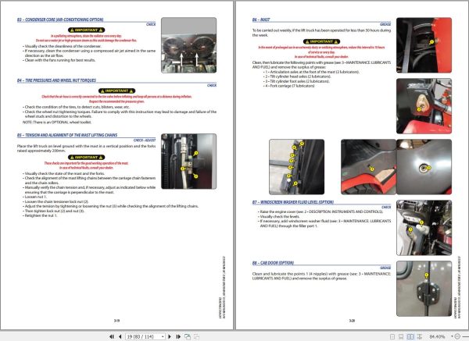Click the tilt cylinder head axle photo
The height and width of the screenshot is (341, 469).
(x=424, y=106)
